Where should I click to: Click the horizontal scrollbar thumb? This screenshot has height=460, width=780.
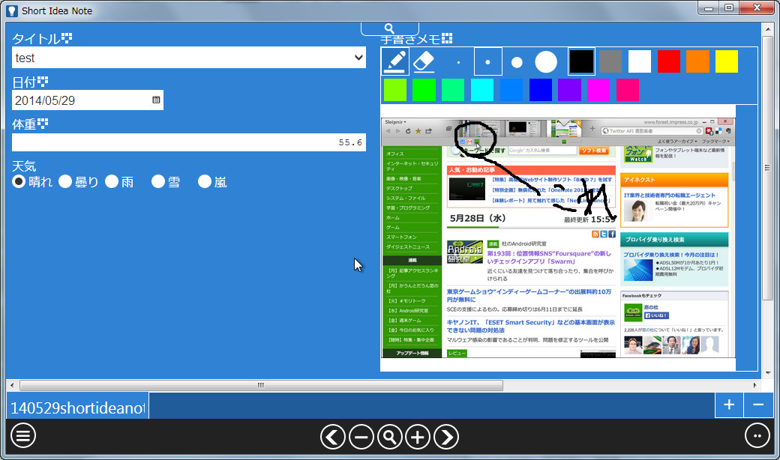261,386
